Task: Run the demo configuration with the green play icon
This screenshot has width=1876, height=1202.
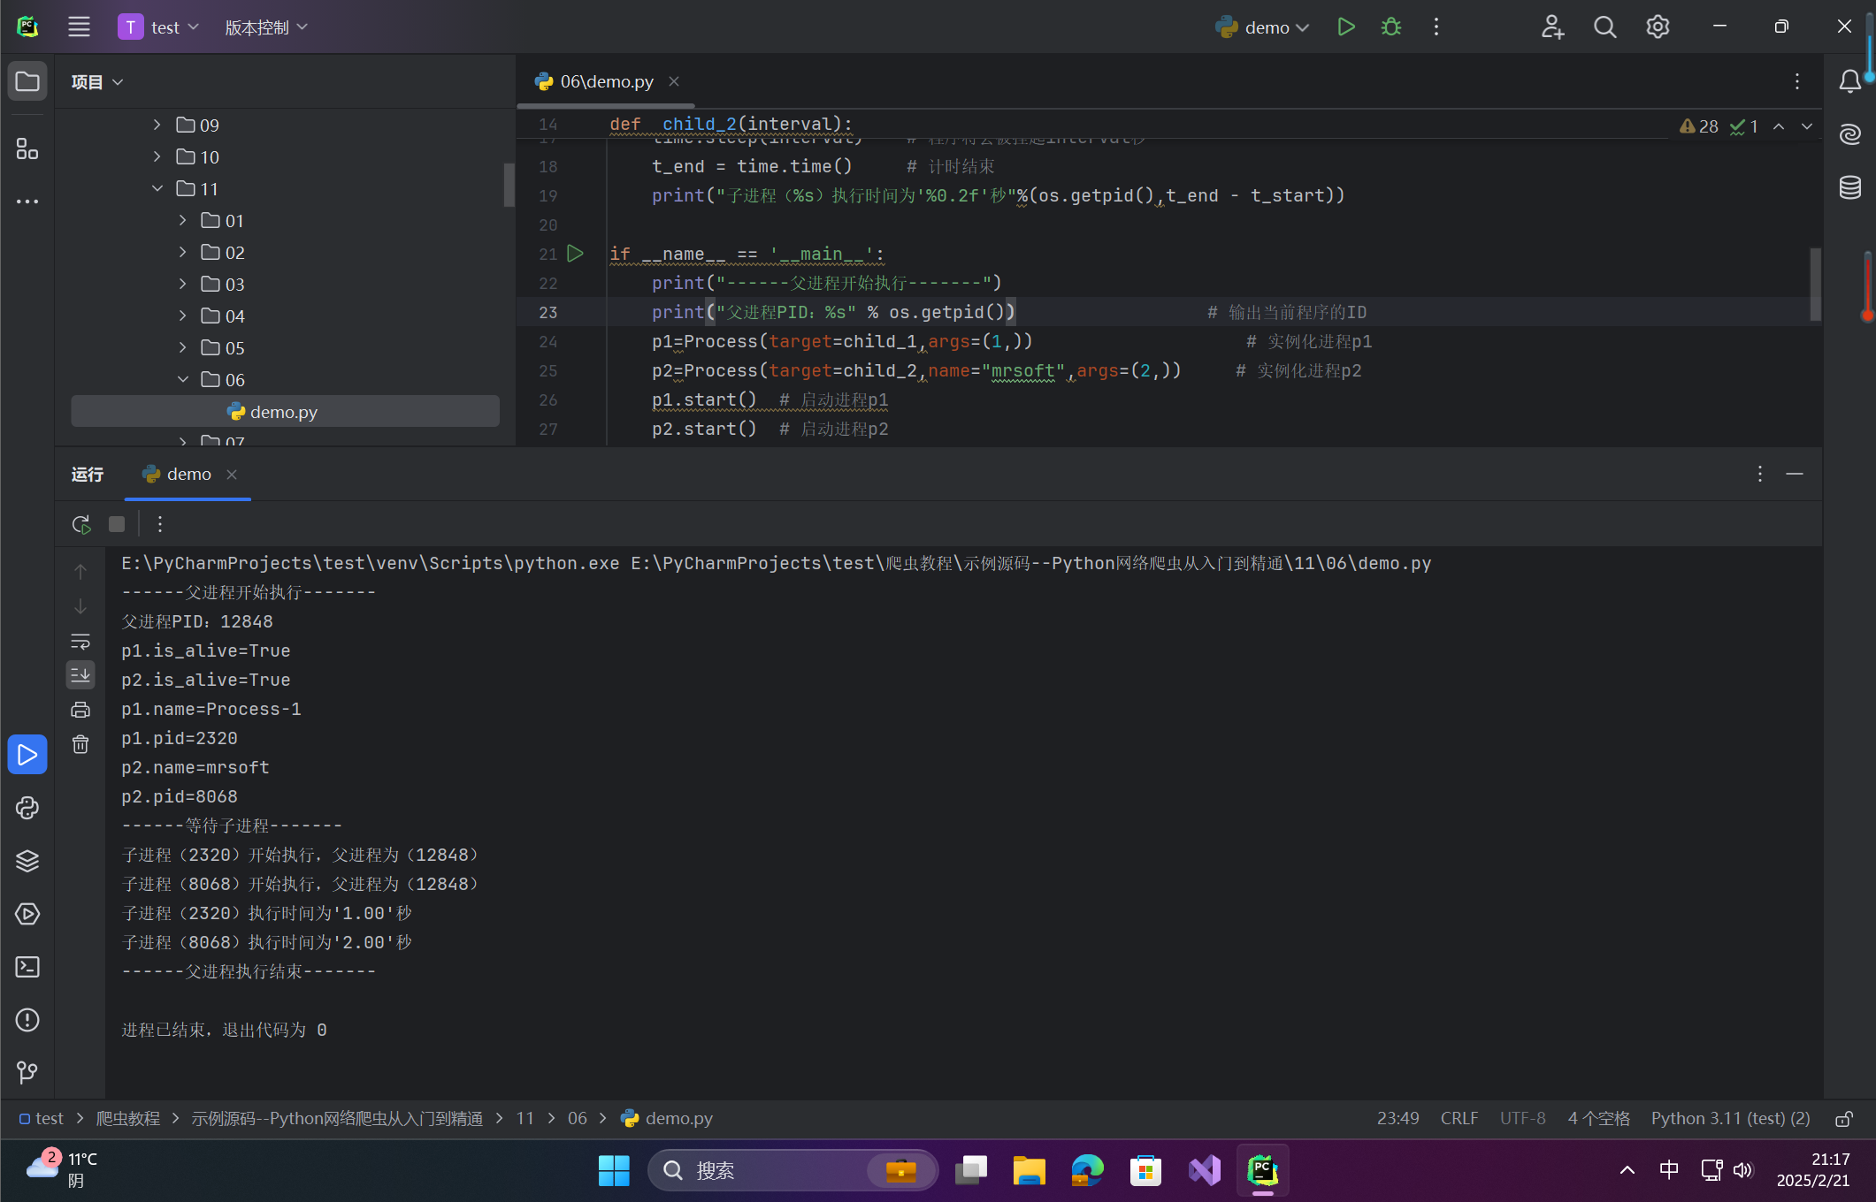Action: point(1345,27)
